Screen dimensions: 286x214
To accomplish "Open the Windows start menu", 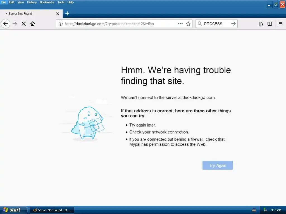I will (13, 210).
